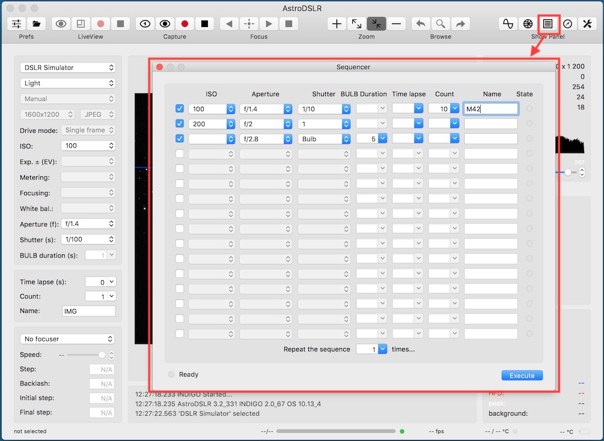Click the sequencer Name field with M42

491,109
